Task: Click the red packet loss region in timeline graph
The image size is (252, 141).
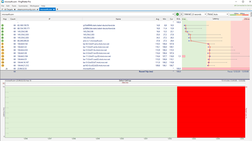Action: click(x=211, y=112)
